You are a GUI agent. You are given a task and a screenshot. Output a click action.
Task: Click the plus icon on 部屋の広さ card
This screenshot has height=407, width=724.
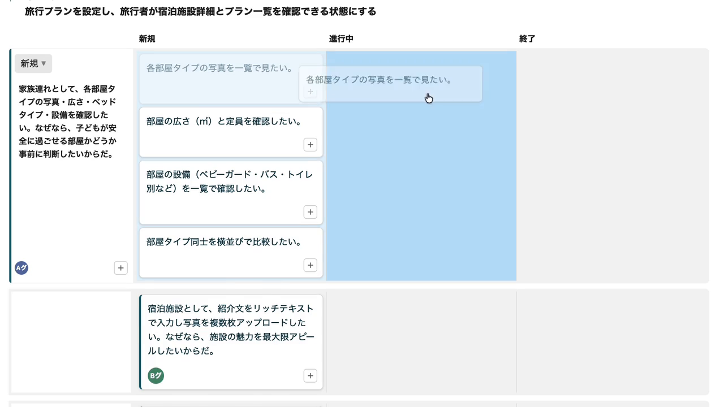(310, 145)
